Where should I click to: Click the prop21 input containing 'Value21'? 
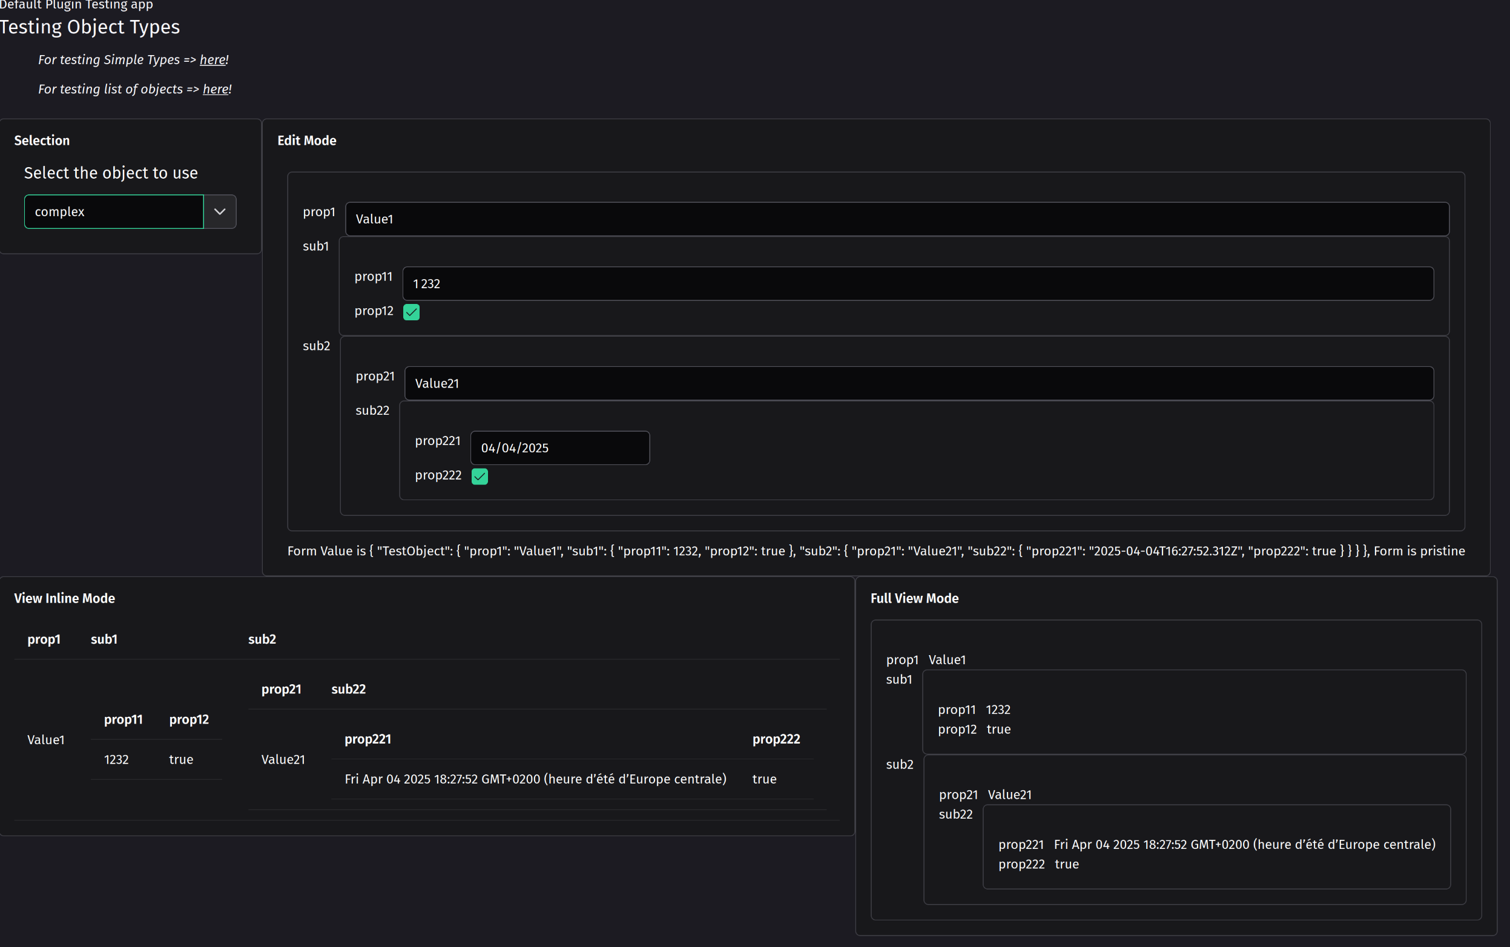click(689, 383)
